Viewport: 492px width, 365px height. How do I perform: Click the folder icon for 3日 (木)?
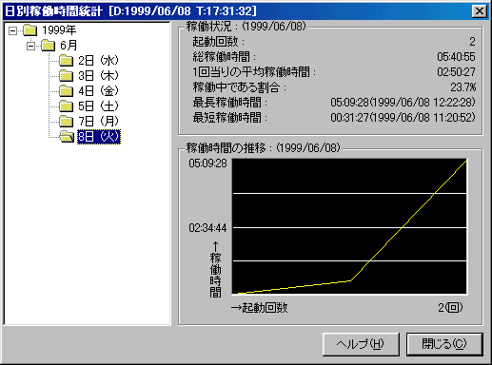[67, 76]
